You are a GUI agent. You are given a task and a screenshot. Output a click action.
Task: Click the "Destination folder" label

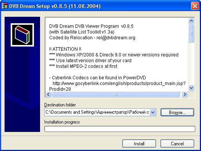click(60, 105)
